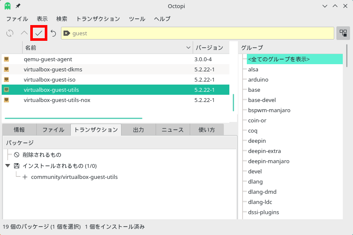Click the floppy disk icon for インストールされるもの
The height and width of the screenshot is (235, 353).
click(x=17, y=166)
